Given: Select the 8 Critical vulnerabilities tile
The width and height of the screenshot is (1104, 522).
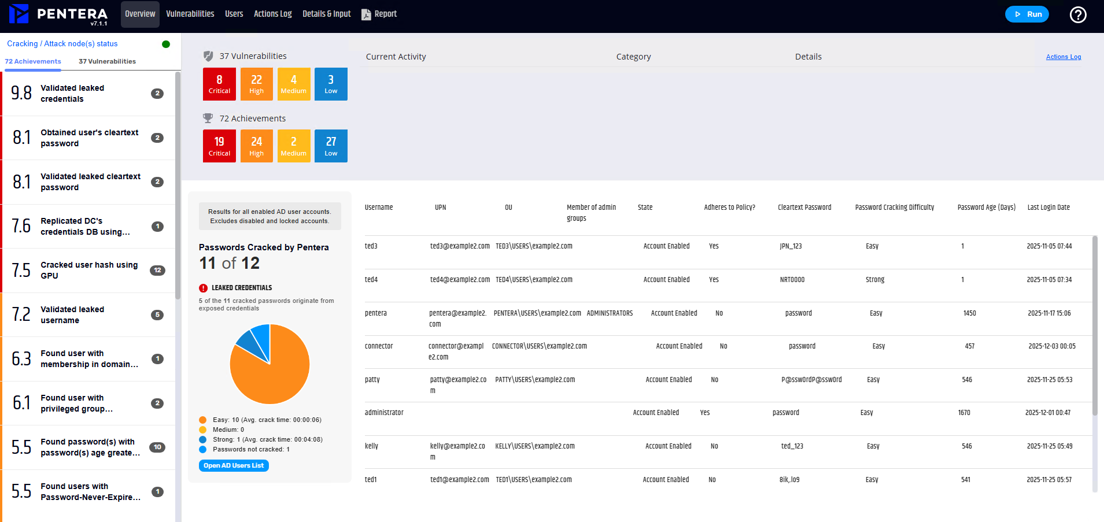Looking at the screenshot, I should click(x=219, y=84).
